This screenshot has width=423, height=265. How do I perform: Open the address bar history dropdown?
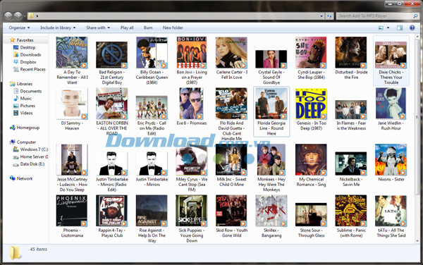coord(321,16)
